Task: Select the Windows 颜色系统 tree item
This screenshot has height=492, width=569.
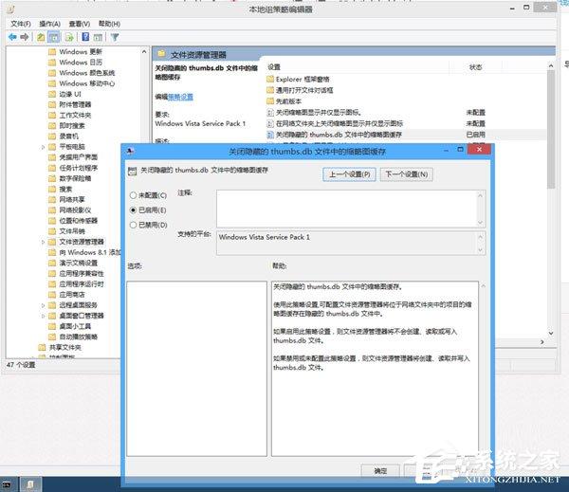Action: pyautogui.click(x=87, y=73)
